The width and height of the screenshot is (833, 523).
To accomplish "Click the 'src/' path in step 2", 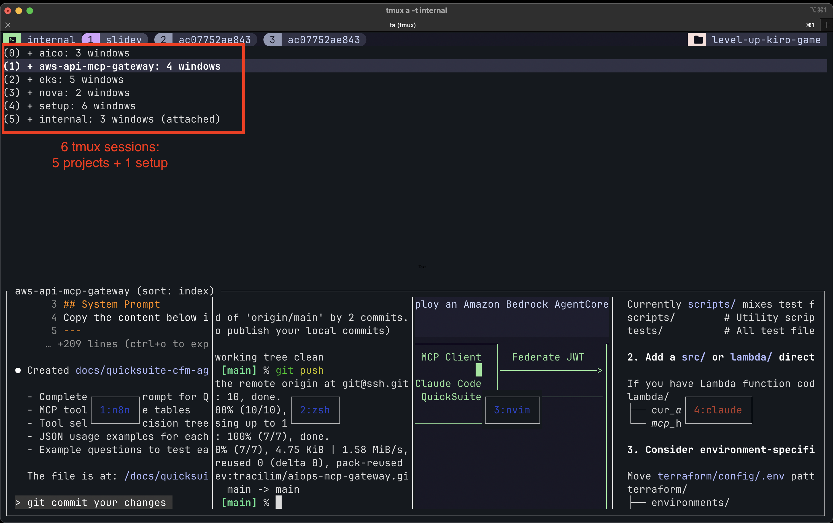I will point(694,357).
